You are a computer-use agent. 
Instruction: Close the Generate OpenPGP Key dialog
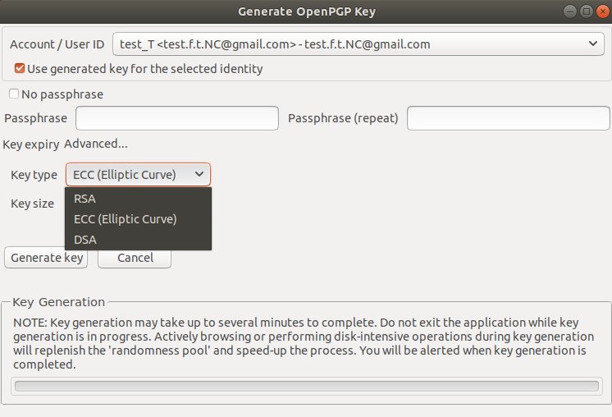coord(603,11)
